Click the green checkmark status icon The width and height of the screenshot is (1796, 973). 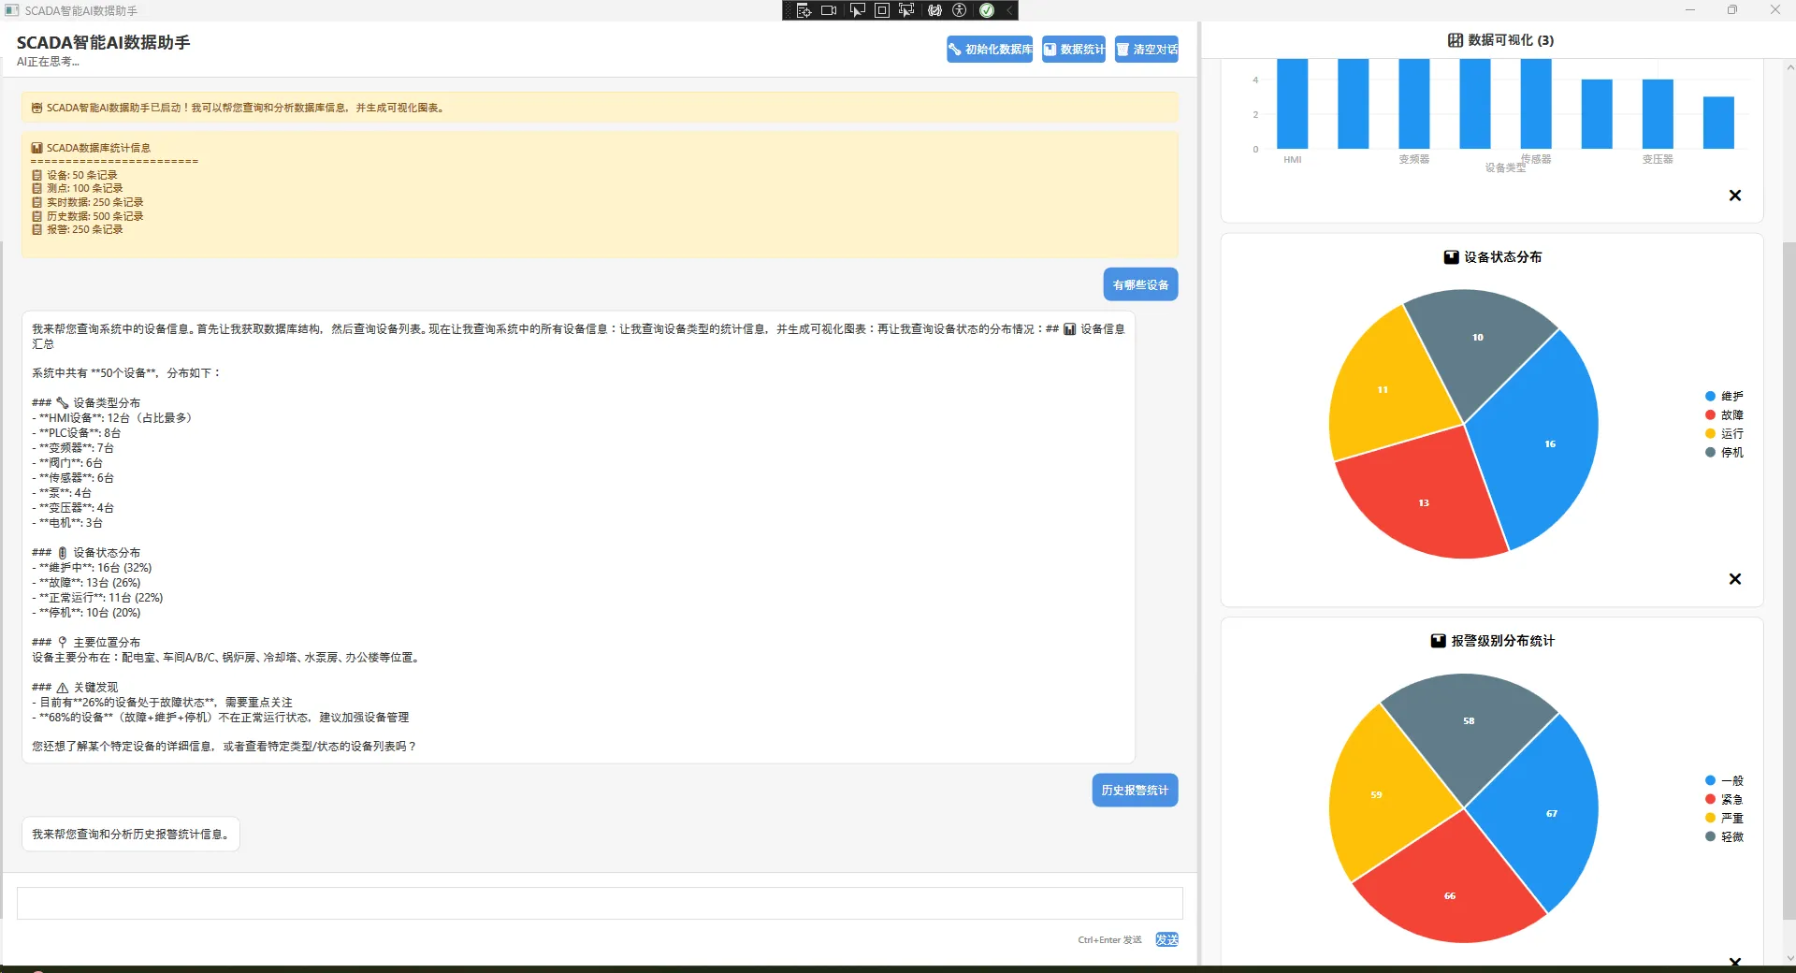tap(987, 10)
